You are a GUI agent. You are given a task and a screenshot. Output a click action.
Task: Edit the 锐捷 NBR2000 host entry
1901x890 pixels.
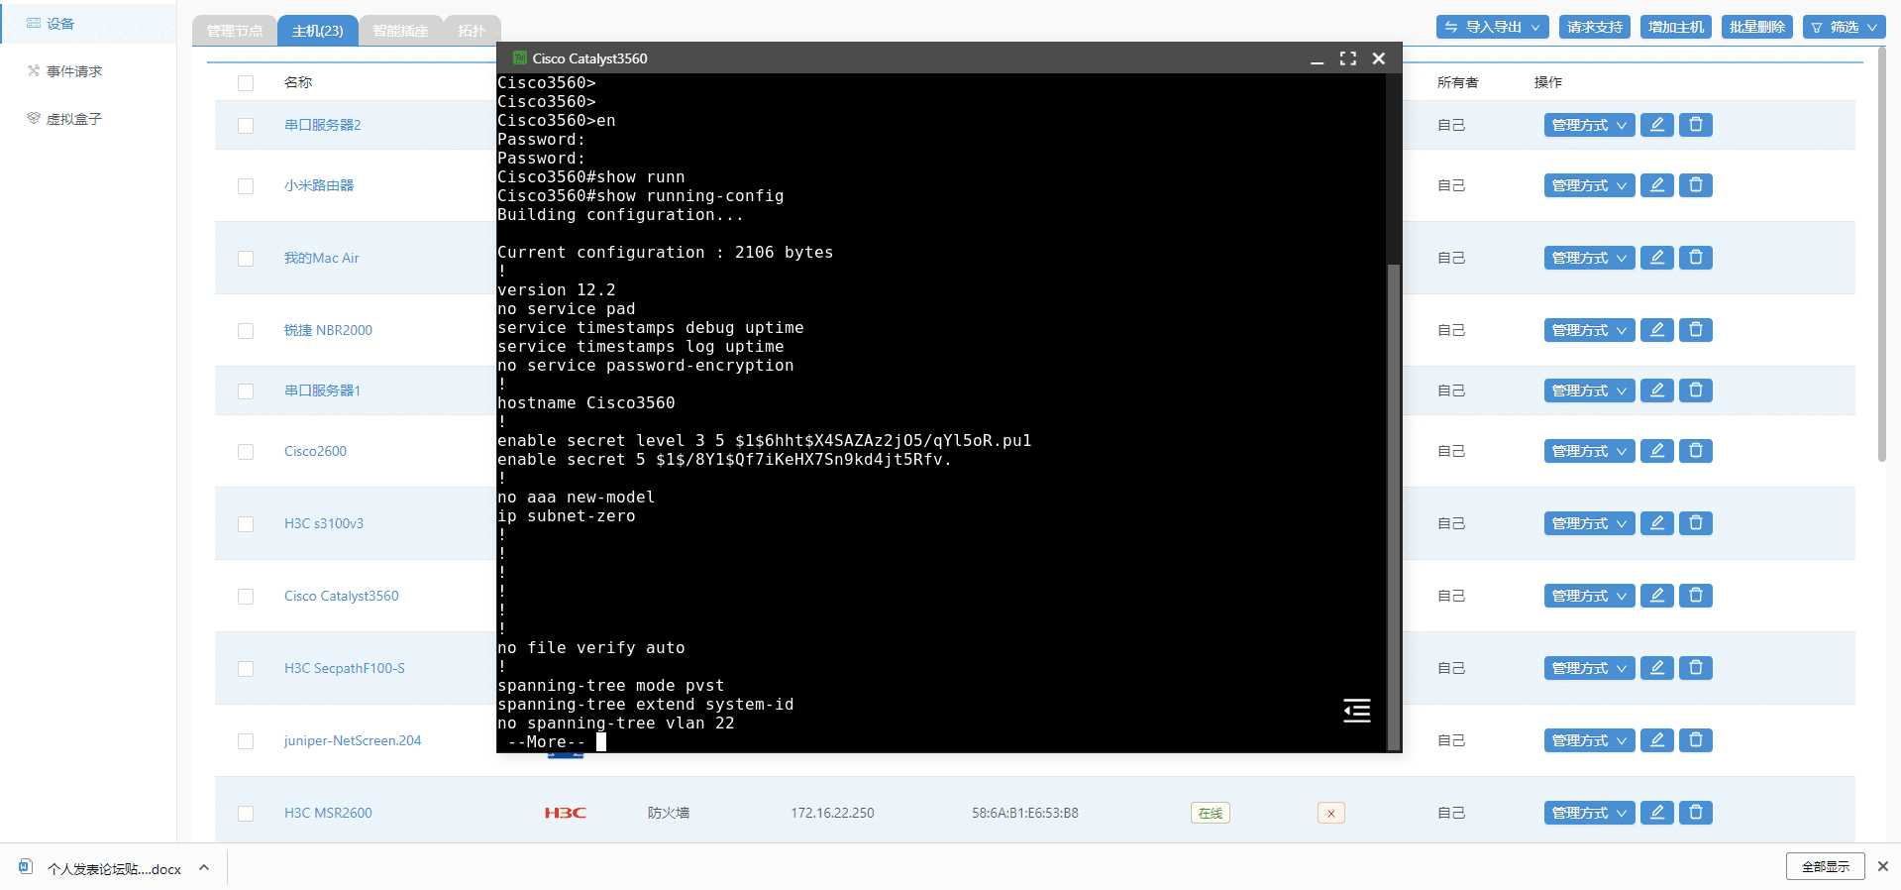click(x=1656, y=330)
